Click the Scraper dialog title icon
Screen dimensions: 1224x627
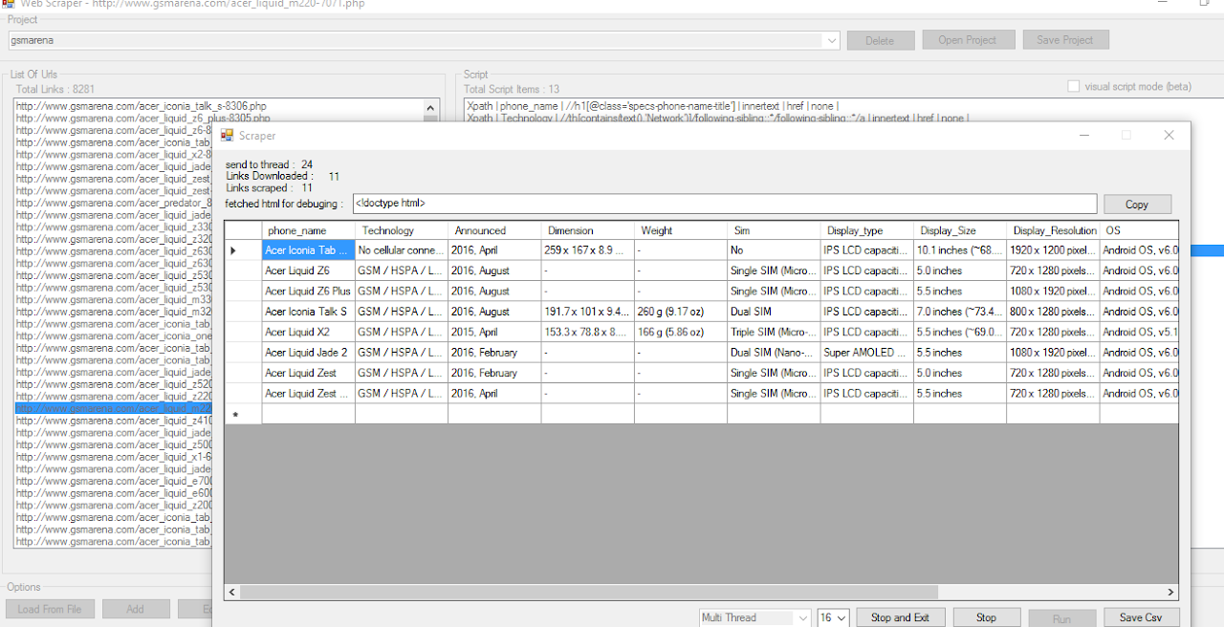click(x=227, y=136)
